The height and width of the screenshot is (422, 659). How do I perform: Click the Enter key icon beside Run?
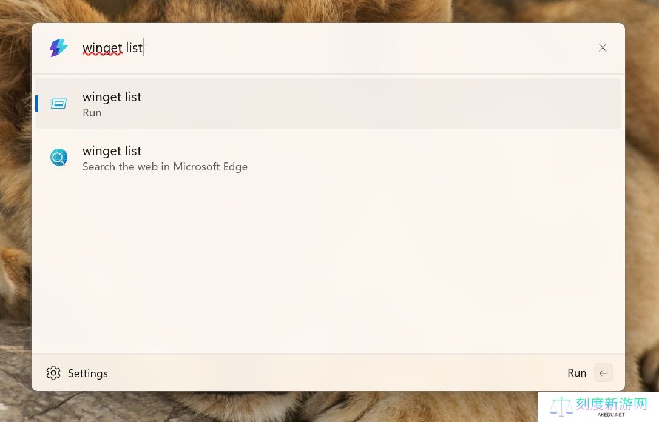(x=603, y=373)
